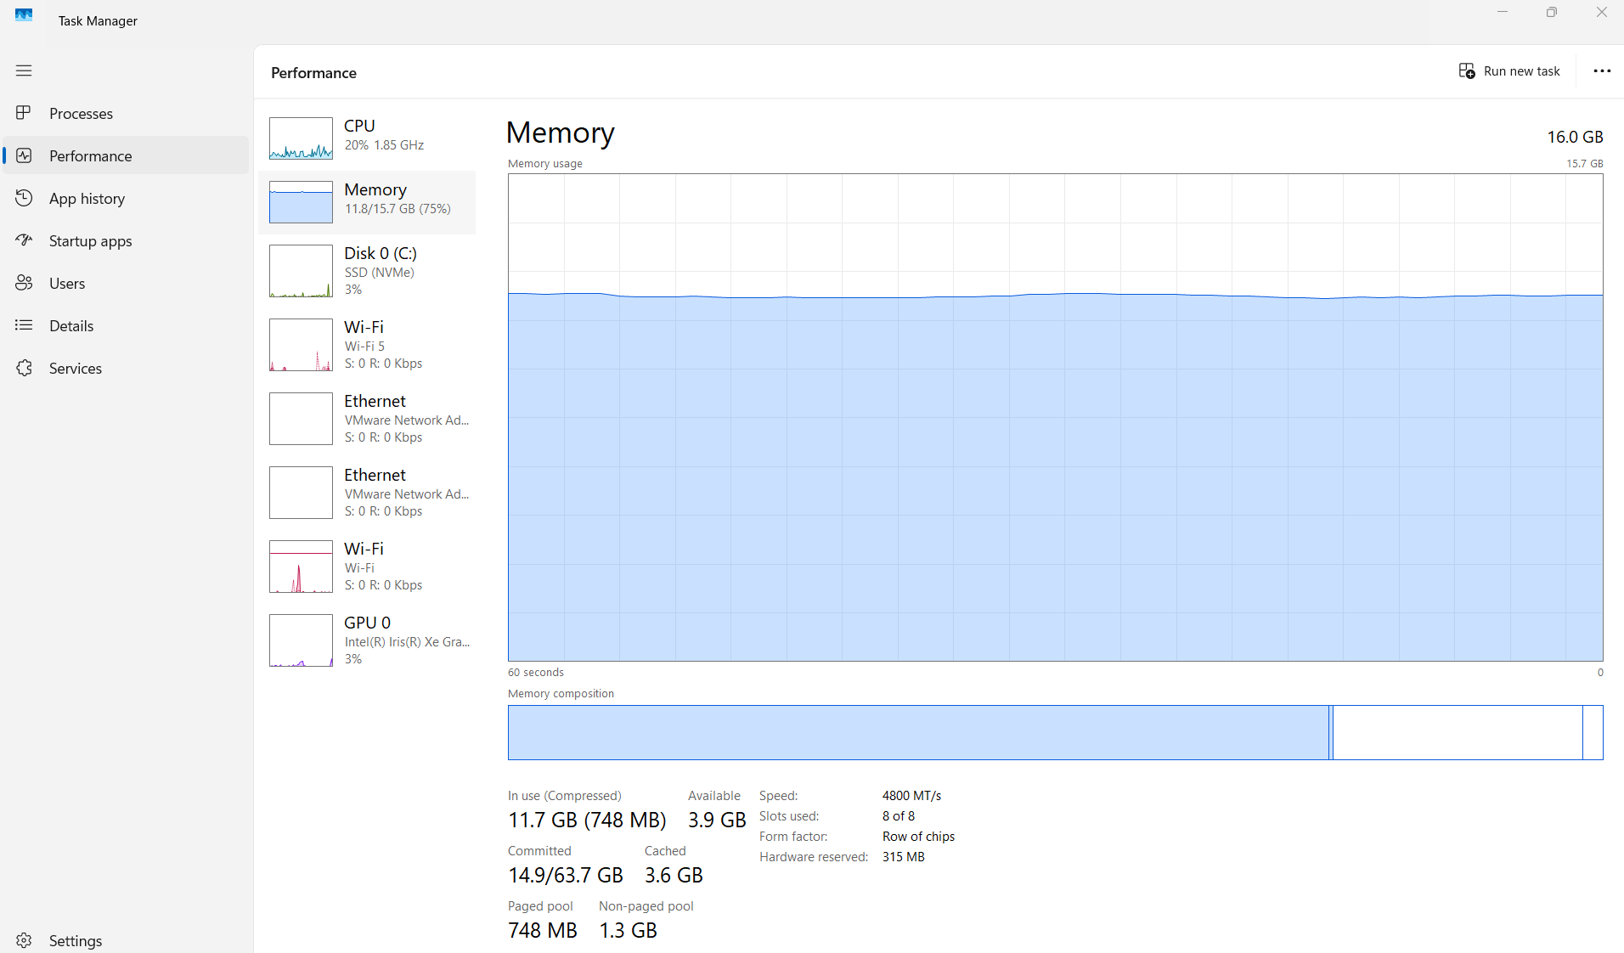Click the App history clock icon
The image size is (1624, 953).
click(x=24, y=198)
